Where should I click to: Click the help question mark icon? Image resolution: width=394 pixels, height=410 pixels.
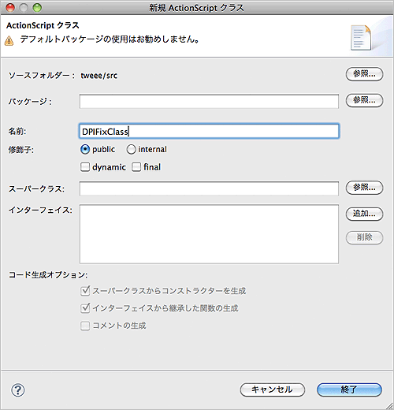[18, 390]
